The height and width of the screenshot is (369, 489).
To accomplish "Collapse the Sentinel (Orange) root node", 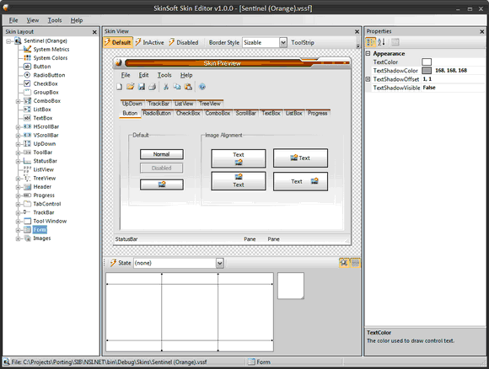I will pos(8,40).
